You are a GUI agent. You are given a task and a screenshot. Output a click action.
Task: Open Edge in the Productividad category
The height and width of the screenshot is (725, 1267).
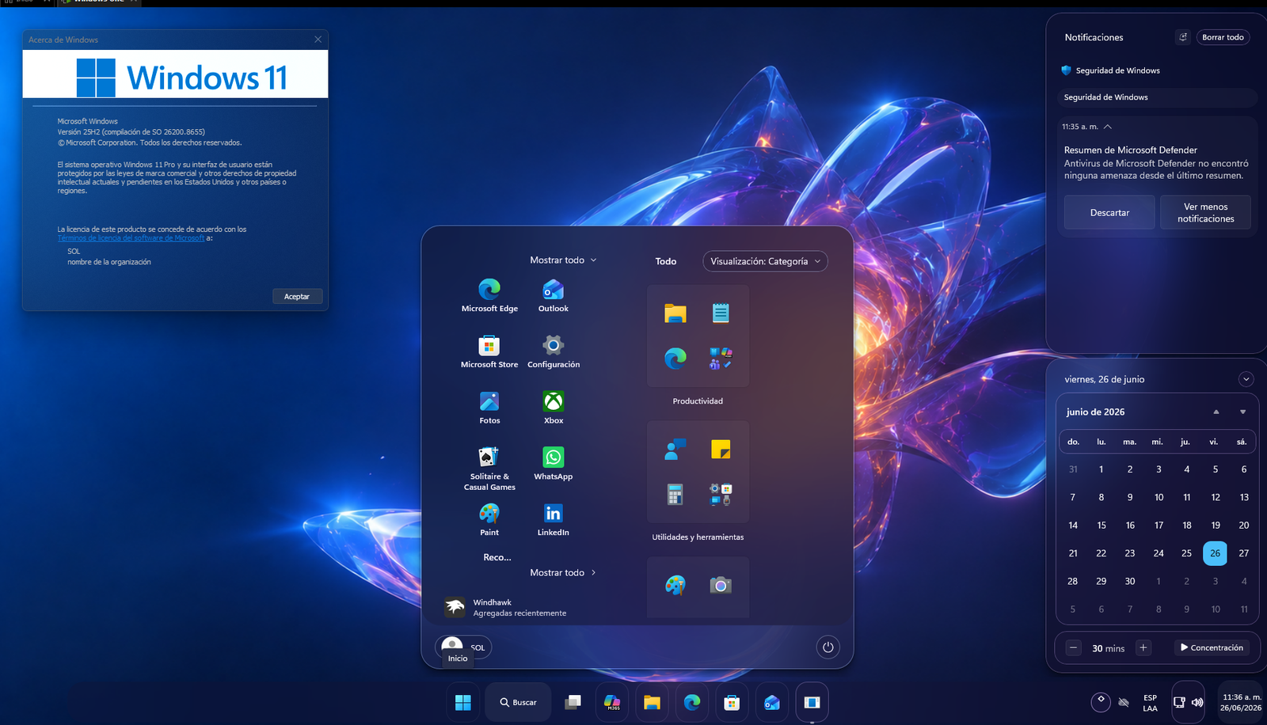tap(675, 359)
